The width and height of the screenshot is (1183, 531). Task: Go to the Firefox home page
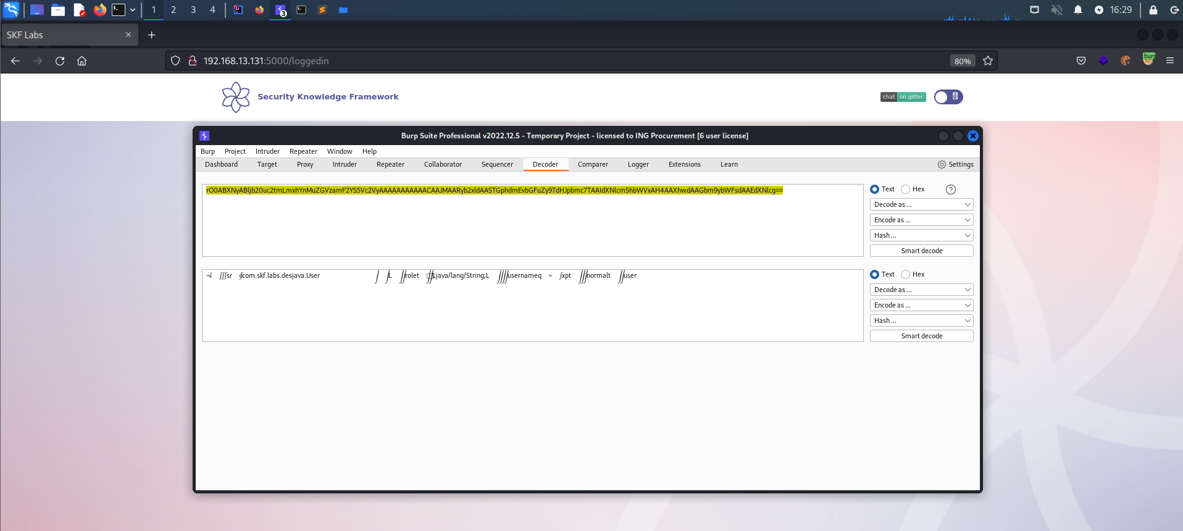click(x=82, y=61)
